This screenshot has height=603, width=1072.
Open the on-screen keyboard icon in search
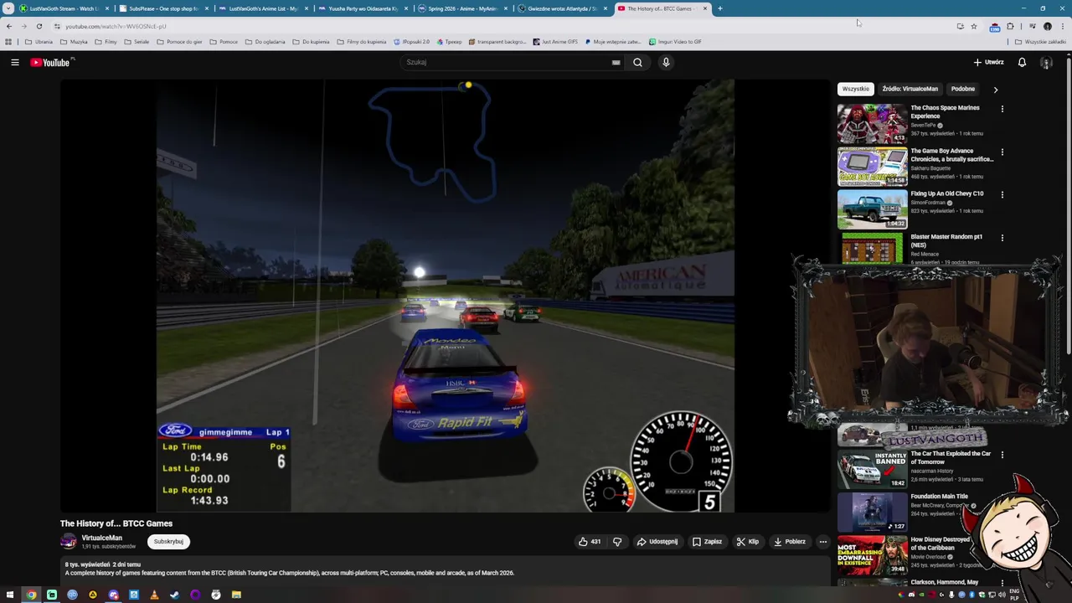(616, 62)
